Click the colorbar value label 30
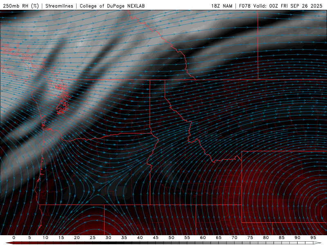The width and height of the screenshot is (327, 245). 108,238
